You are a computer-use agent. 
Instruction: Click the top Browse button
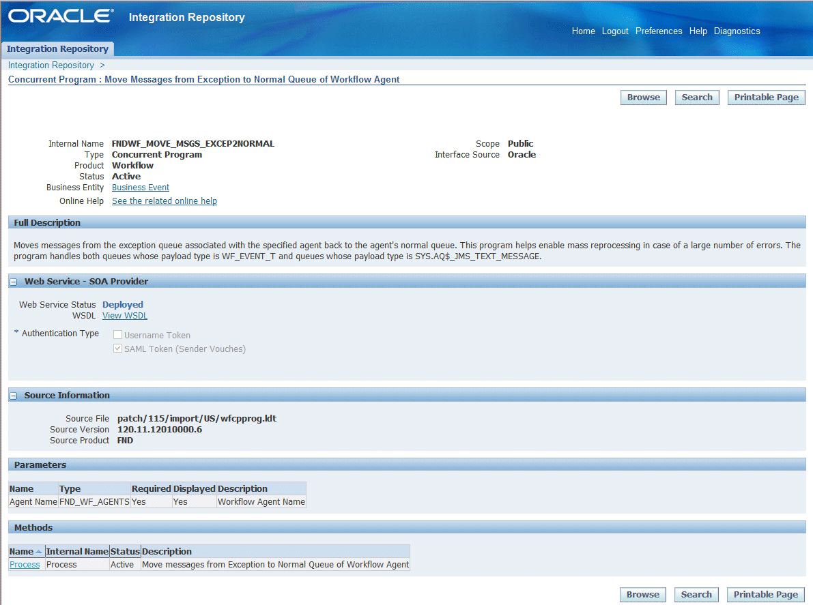[x=644, y=98]
